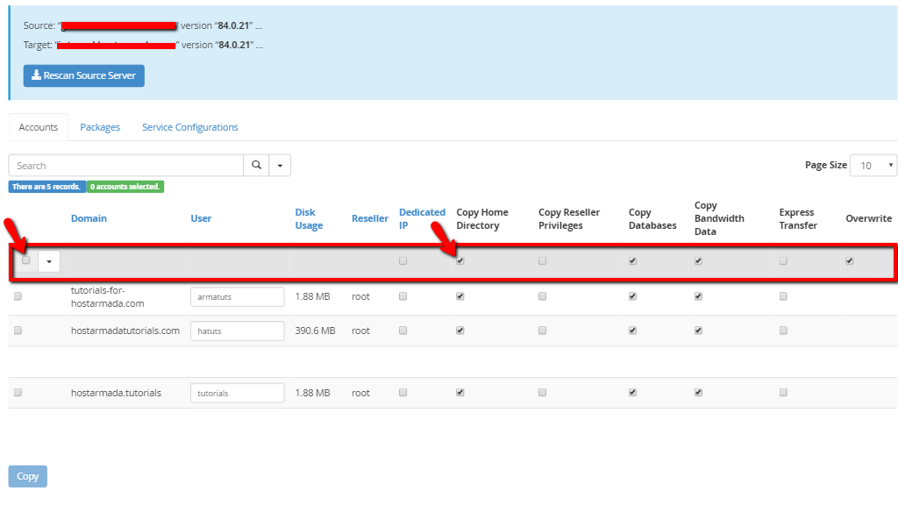Toggle the select-all accounts checkbox

(26, 260)
